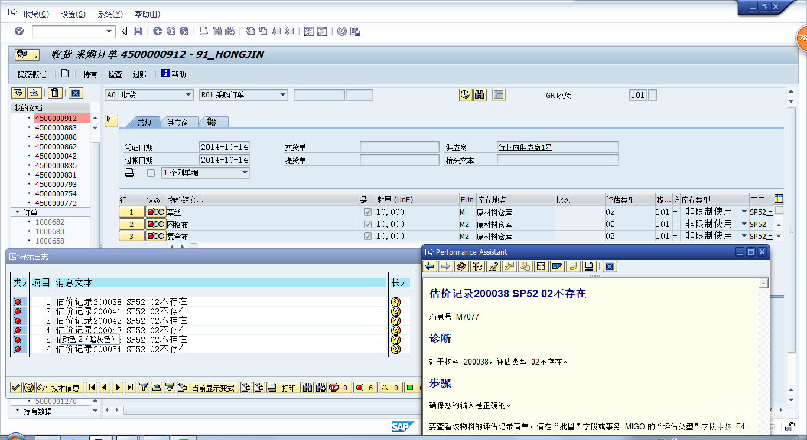807x440 pixels.
Task: Click Performance Assistant edit documentation icon
Action: (493, 267)
